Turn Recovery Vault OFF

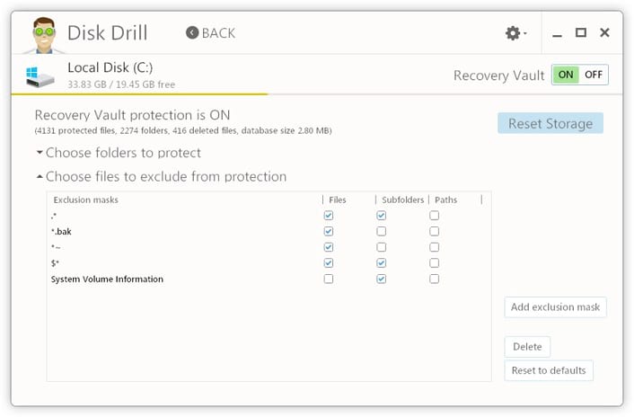point(594,75)
